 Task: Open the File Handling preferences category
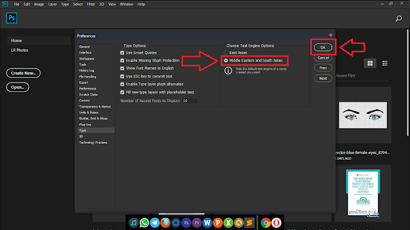pos(88,77)
